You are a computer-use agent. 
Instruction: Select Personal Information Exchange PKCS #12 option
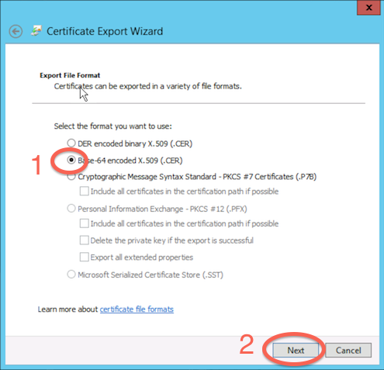click(x=71, y=209)
